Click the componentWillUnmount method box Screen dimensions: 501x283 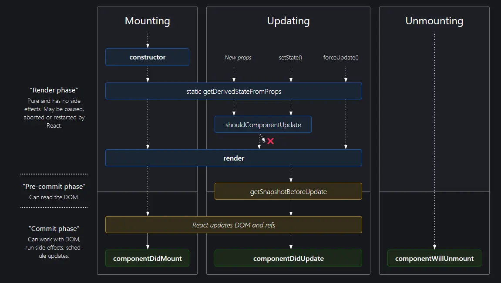click(x=434, y=258)
